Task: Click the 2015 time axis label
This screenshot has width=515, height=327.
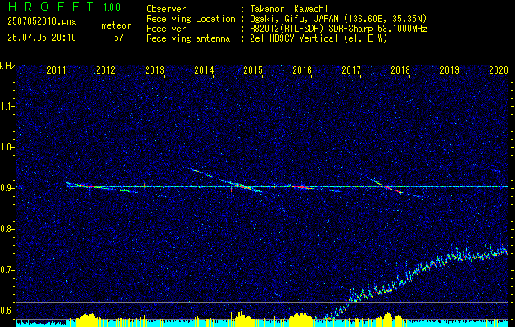Action: [253, 70]
